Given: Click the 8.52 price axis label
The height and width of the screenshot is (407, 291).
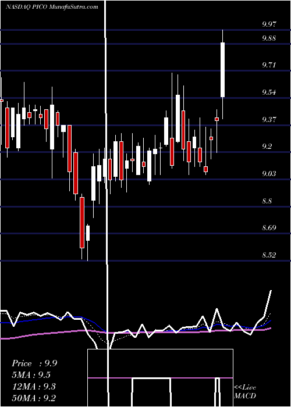Looking at the screenshot, I should [x=269, y=255].
